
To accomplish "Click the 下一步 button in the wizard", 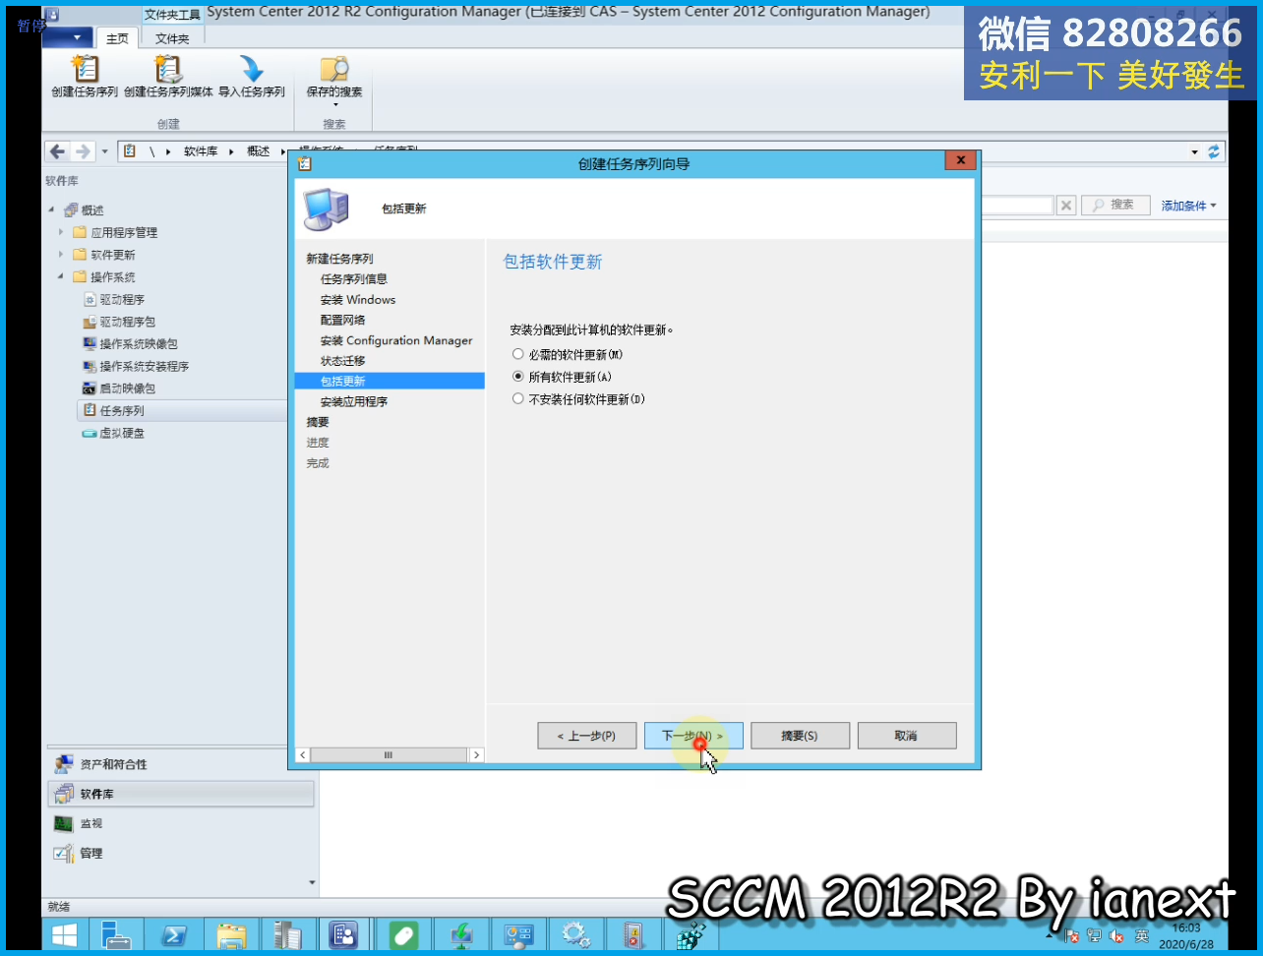I will (x=693, y=736).
